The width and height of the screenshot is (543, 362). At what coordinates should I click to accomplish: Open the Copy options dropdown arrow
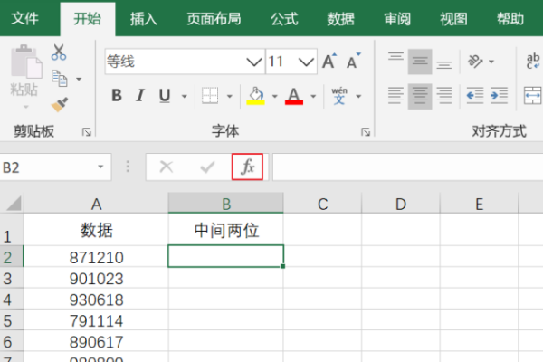click(79, 79)
